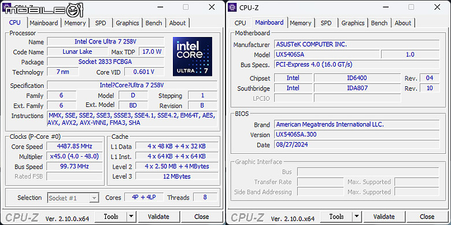
Task: Close right CPU-Z window with X
Action: [437, 7]
